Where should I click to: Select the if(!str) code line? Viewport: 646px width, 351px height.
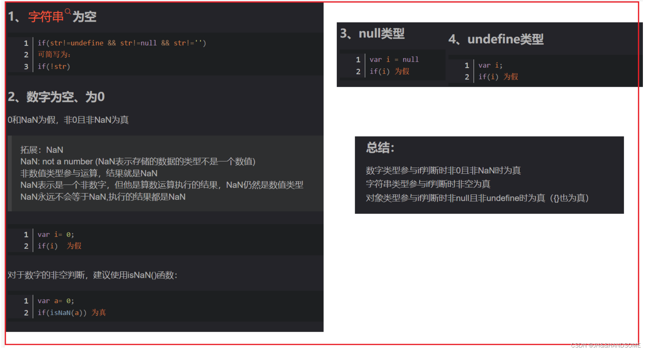tap(54, 66)
